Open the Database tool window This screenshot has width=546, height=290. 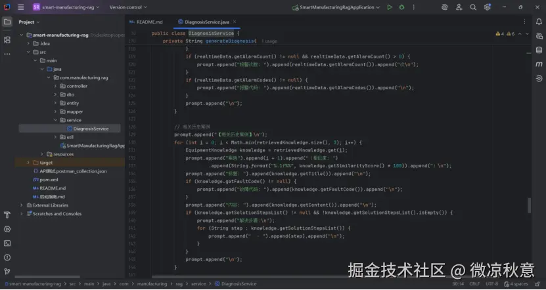539,50
